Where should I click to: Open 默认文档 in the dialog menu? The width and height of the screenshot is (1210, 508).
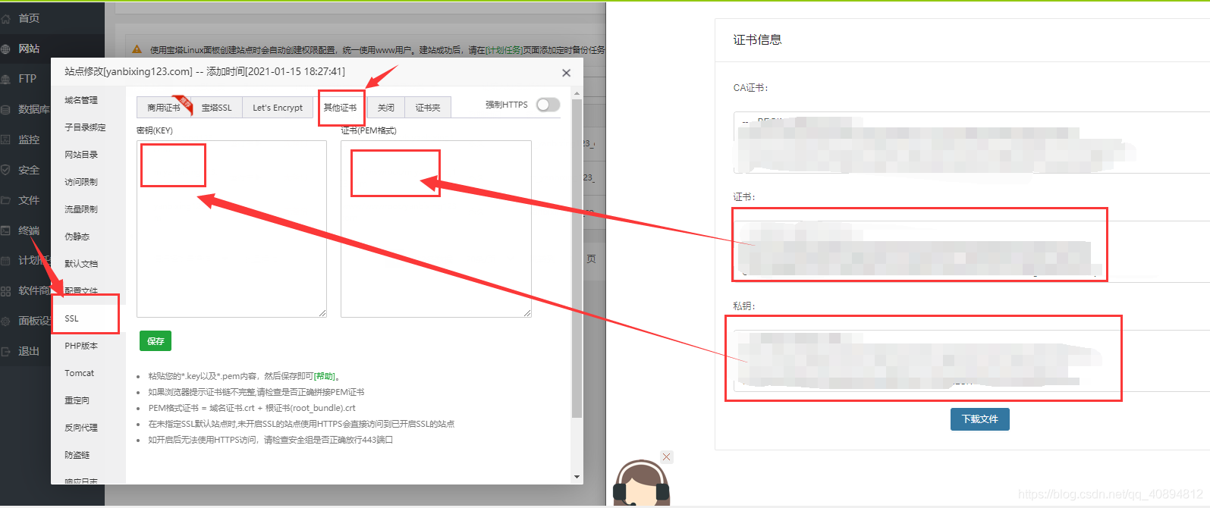coord(81,264)
